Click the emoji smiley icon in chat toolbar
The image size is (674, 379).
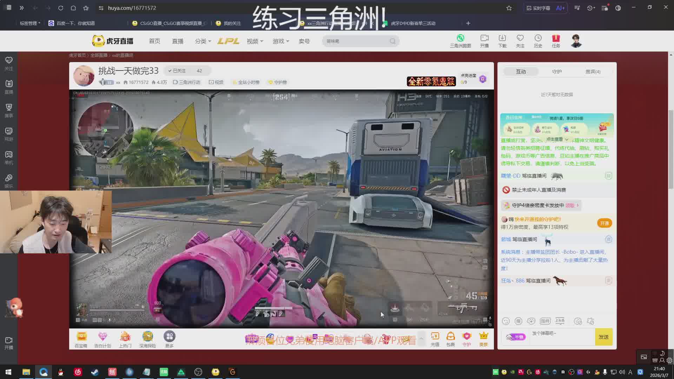pyautogui.click(x=505, y=321)
